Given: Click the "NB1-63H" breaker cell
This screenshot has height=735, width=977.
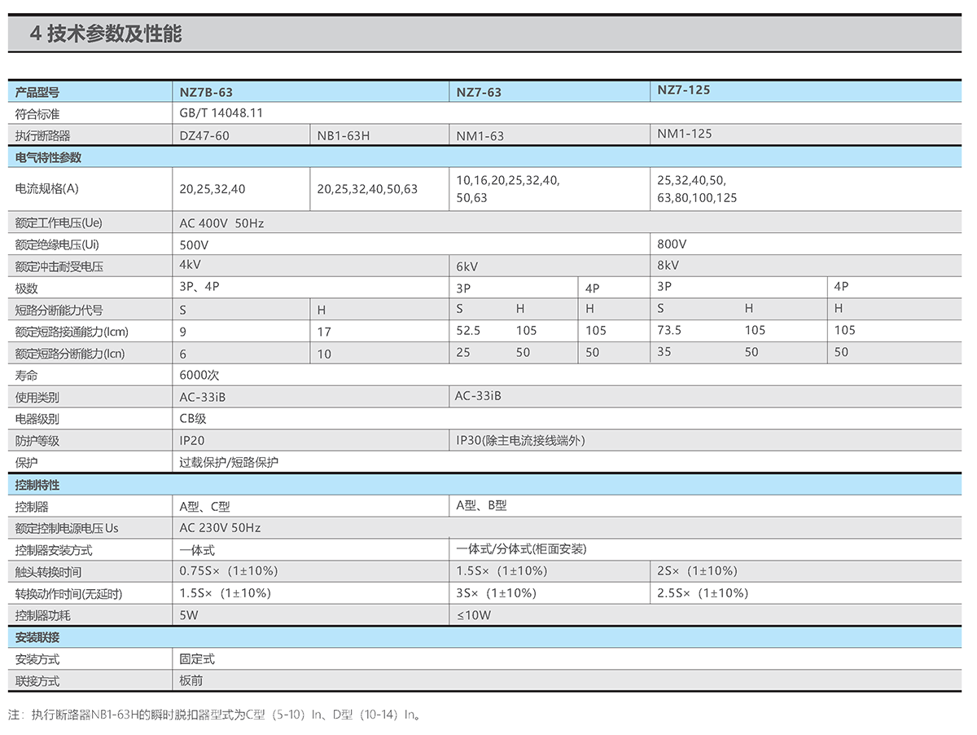Looking at the screenshot, I should (x=344, y=135).
